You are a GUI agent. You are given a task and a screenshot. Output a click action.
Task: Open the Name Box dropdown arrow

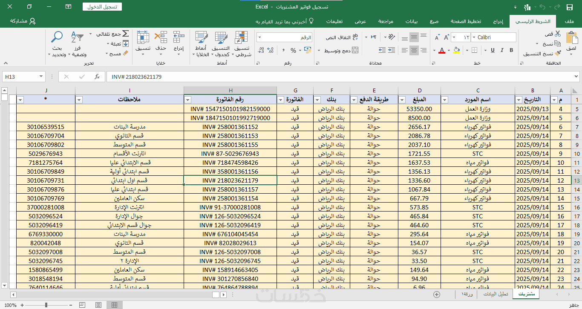pyautogui.click(x=41, y=77)
